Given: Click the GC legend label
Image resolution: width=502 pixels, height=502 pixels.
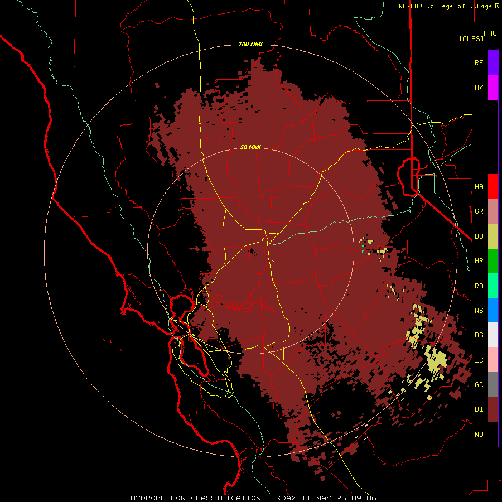Looking at the screenshot, I should click(x=479, y=384).
